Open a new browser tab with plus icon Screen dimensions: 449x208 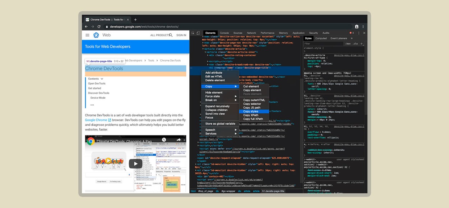pyautogui.click(x=135, y=20)
